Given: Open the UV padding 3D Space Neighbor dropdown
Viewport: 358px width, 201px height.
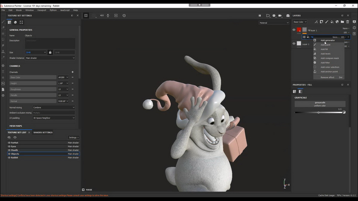Looking at the screenshot, I should click(x=54, y=118).
